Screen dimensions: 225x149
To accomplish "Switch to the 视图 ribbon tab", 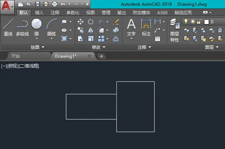I will point(90,13).
